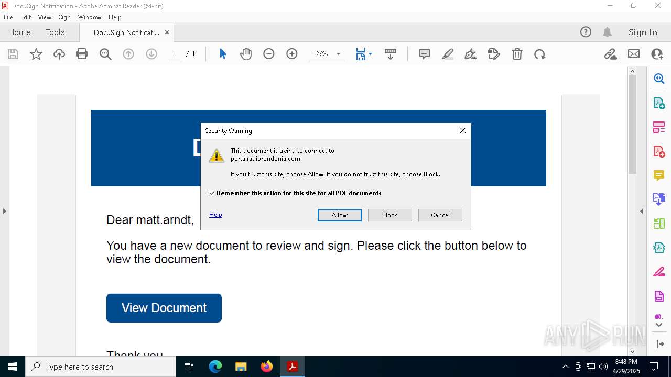Click the document vertical scrollbar thumb
The image size is (671, 377).
click(x=632, y=125)
